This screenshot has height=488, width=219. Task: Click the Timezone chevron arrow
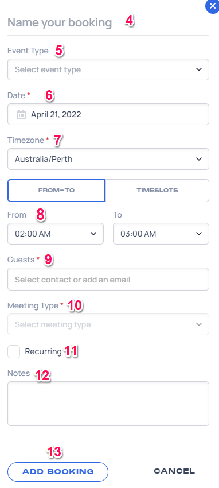click(199, 159)
